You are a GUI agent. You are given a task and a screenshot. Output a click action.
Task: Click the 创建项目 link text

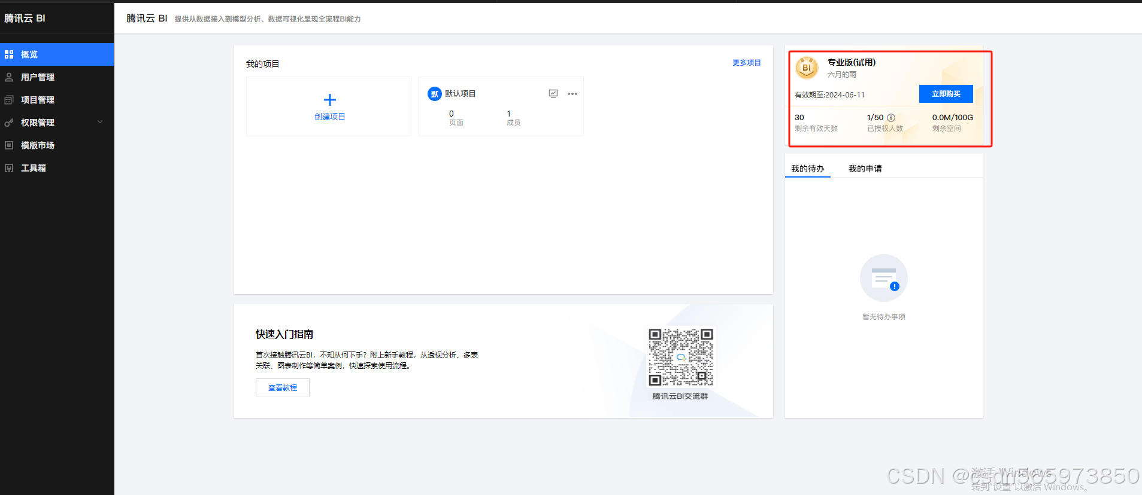click(330, 117)
